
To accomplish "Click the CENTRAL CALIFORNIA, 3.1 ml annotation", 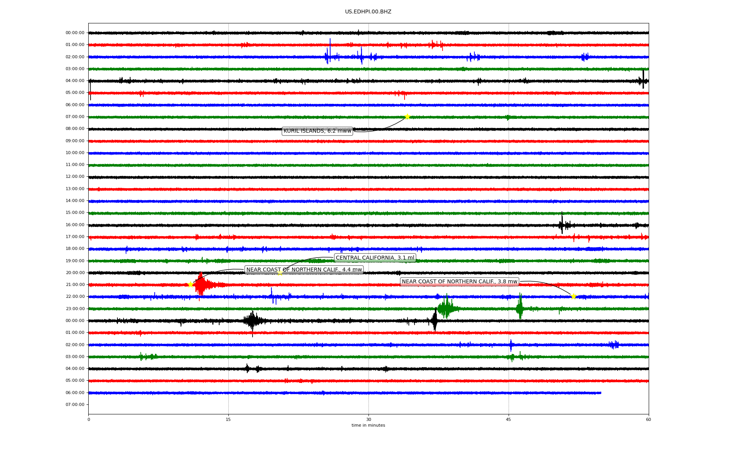I will coord(375,258).
